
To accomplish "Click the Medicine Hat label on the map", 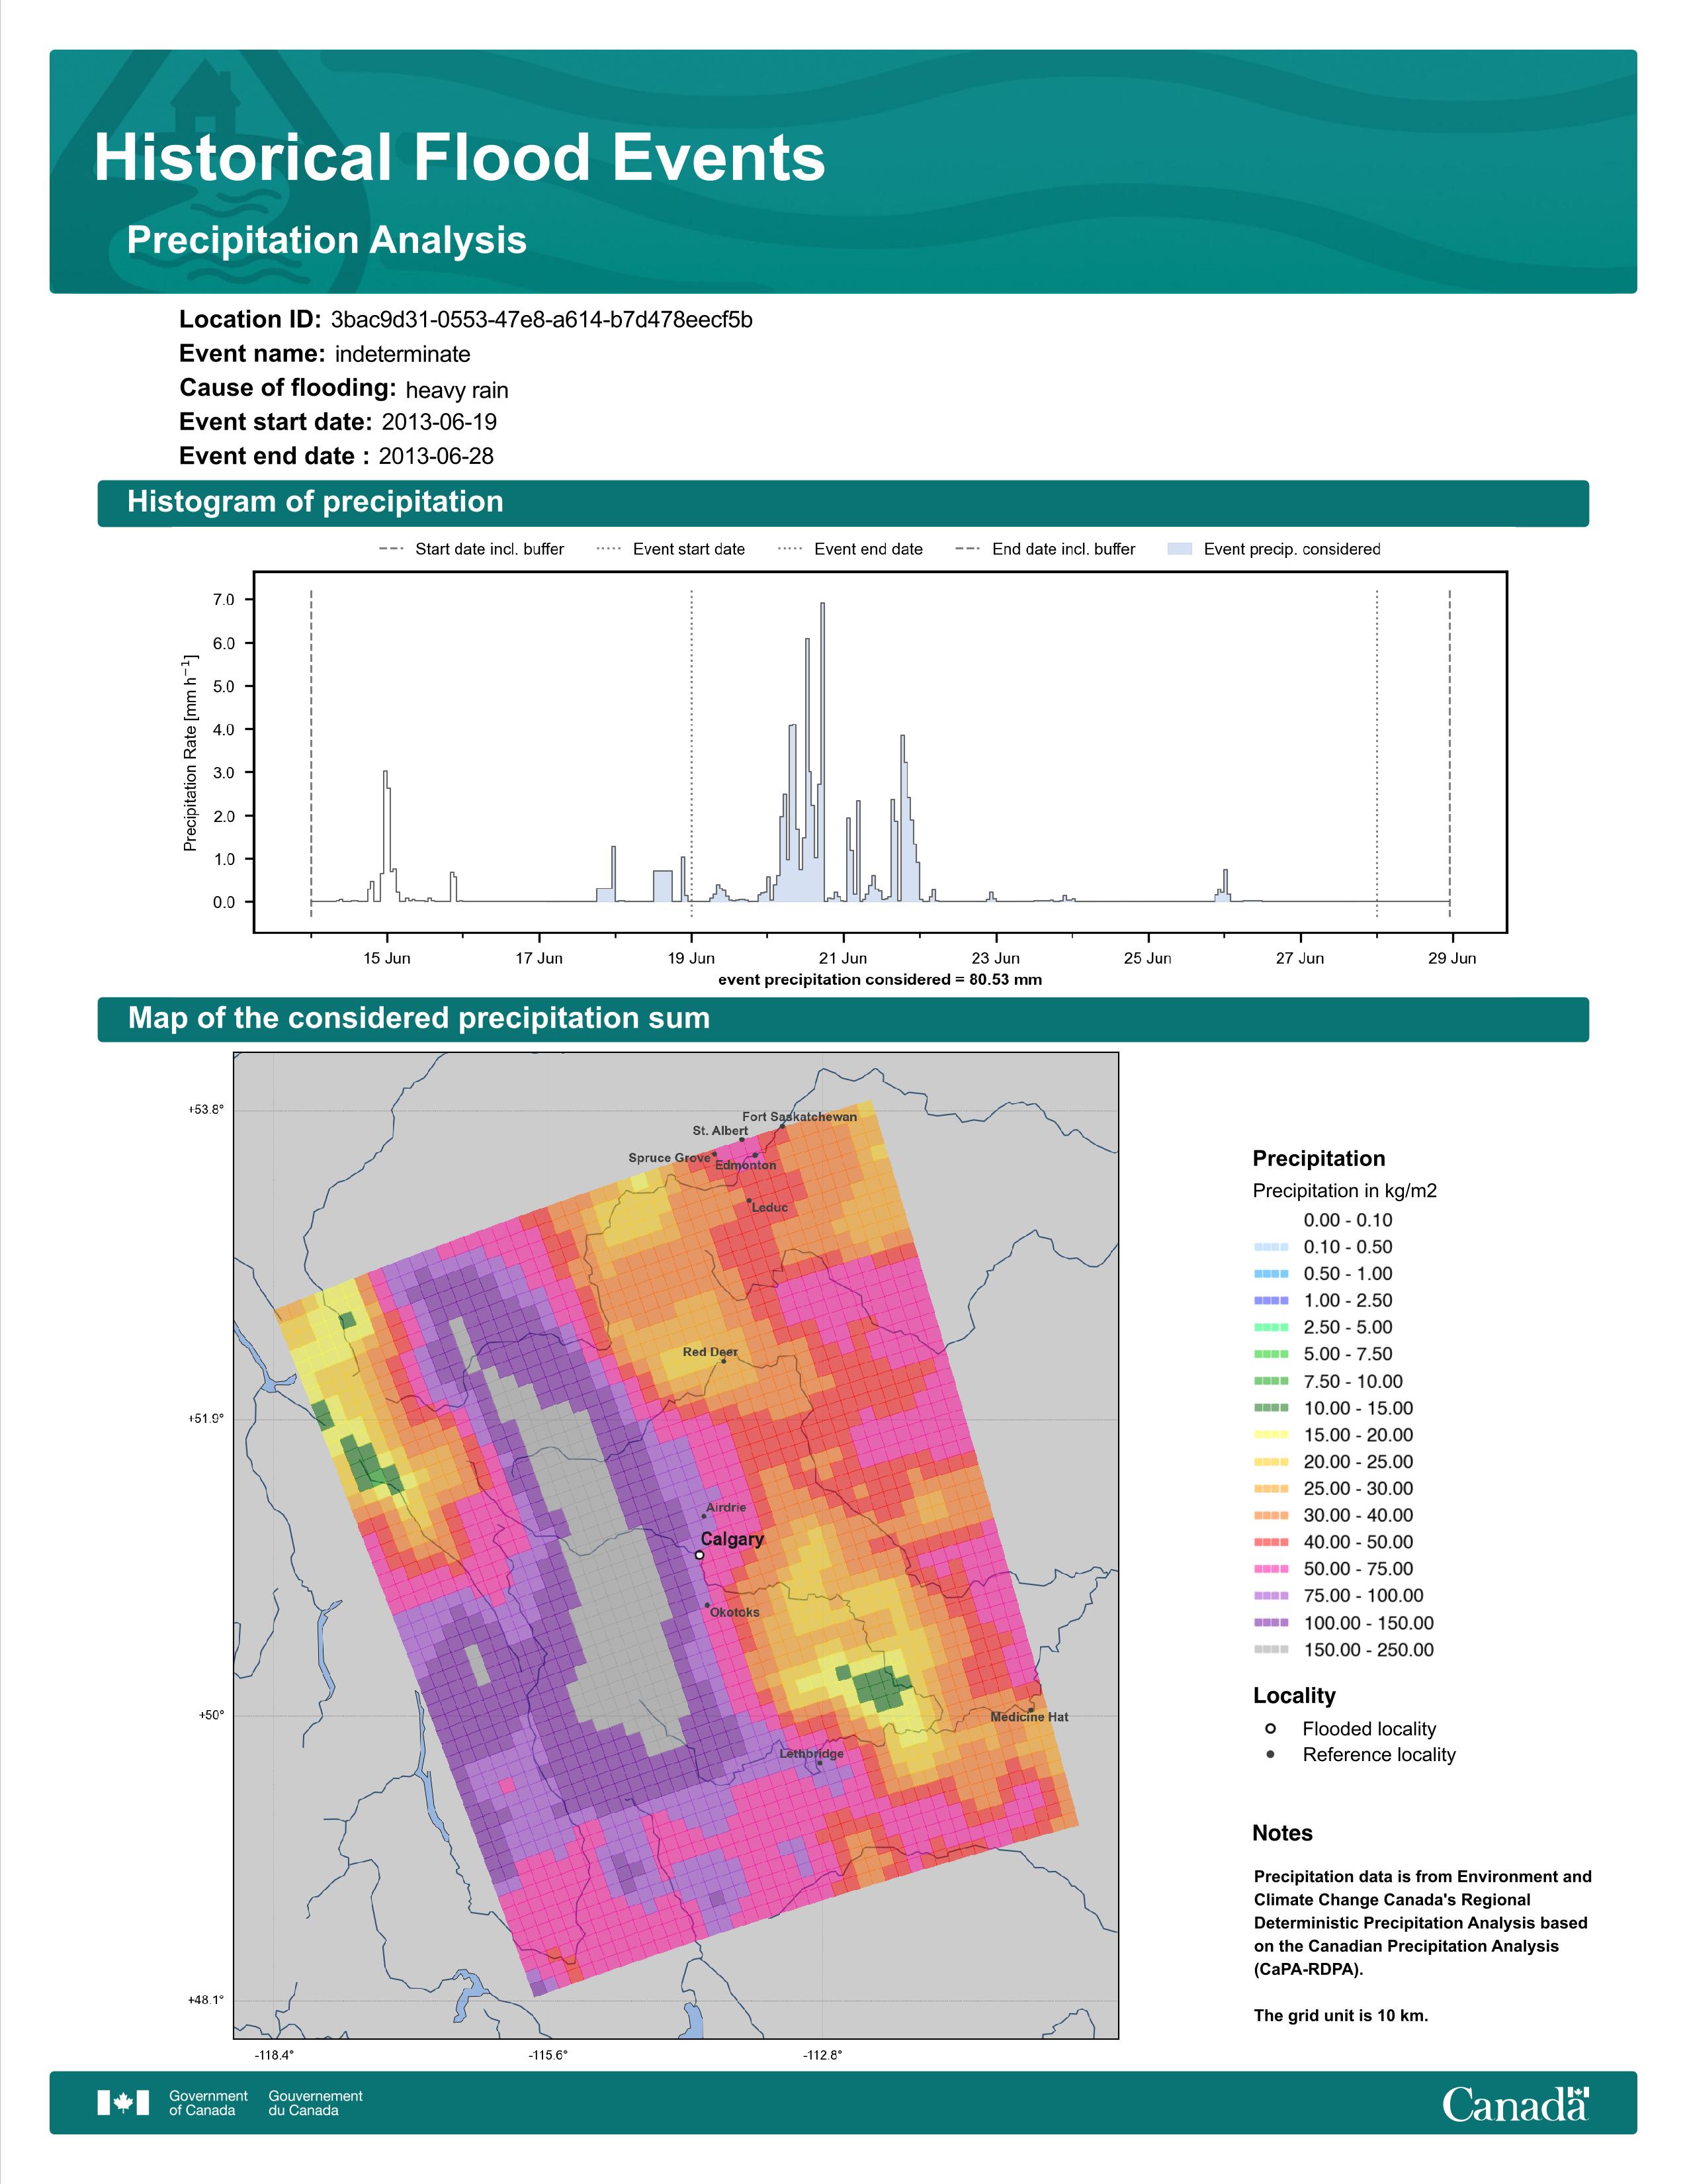I will (1029, 1717).
